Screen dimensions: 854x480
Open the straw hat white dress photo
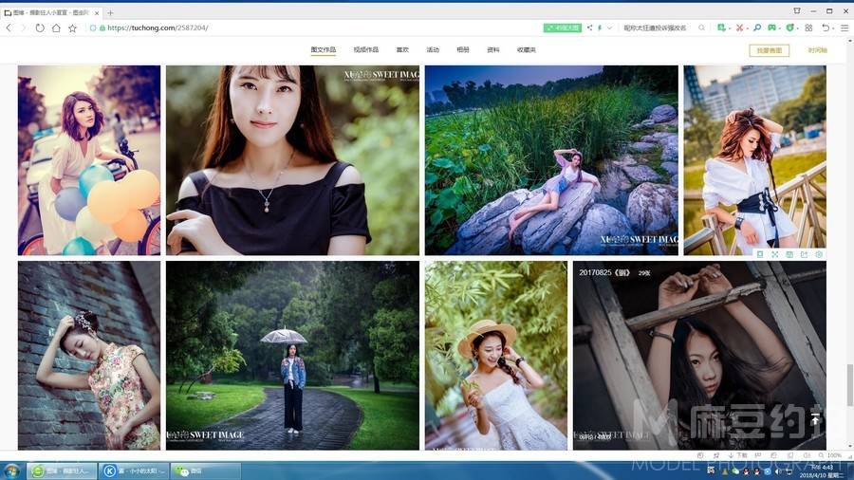coord(496,356)
